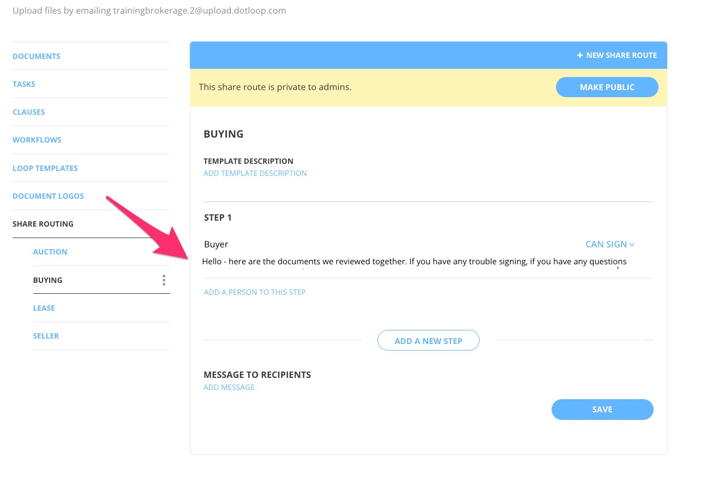
Task: Click ADD MESSAGE under Message to Recipients
Action: [229, 387]
